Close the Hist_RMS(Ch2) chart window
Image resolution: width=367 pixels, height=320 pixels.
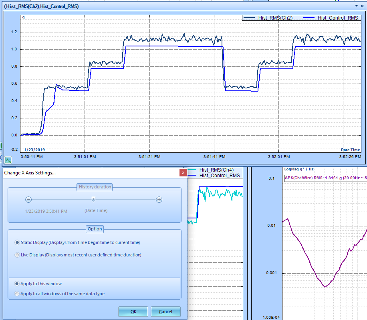pos(362,6)
